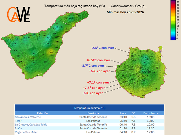Click the 7.5 temperature in Teror row
This screenshot has width=181, height=135.
pyautogui.click(x=133, y=121)
